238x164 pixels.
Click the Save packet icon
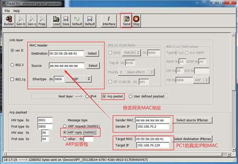pyautogui.click(x=66, y=21)
